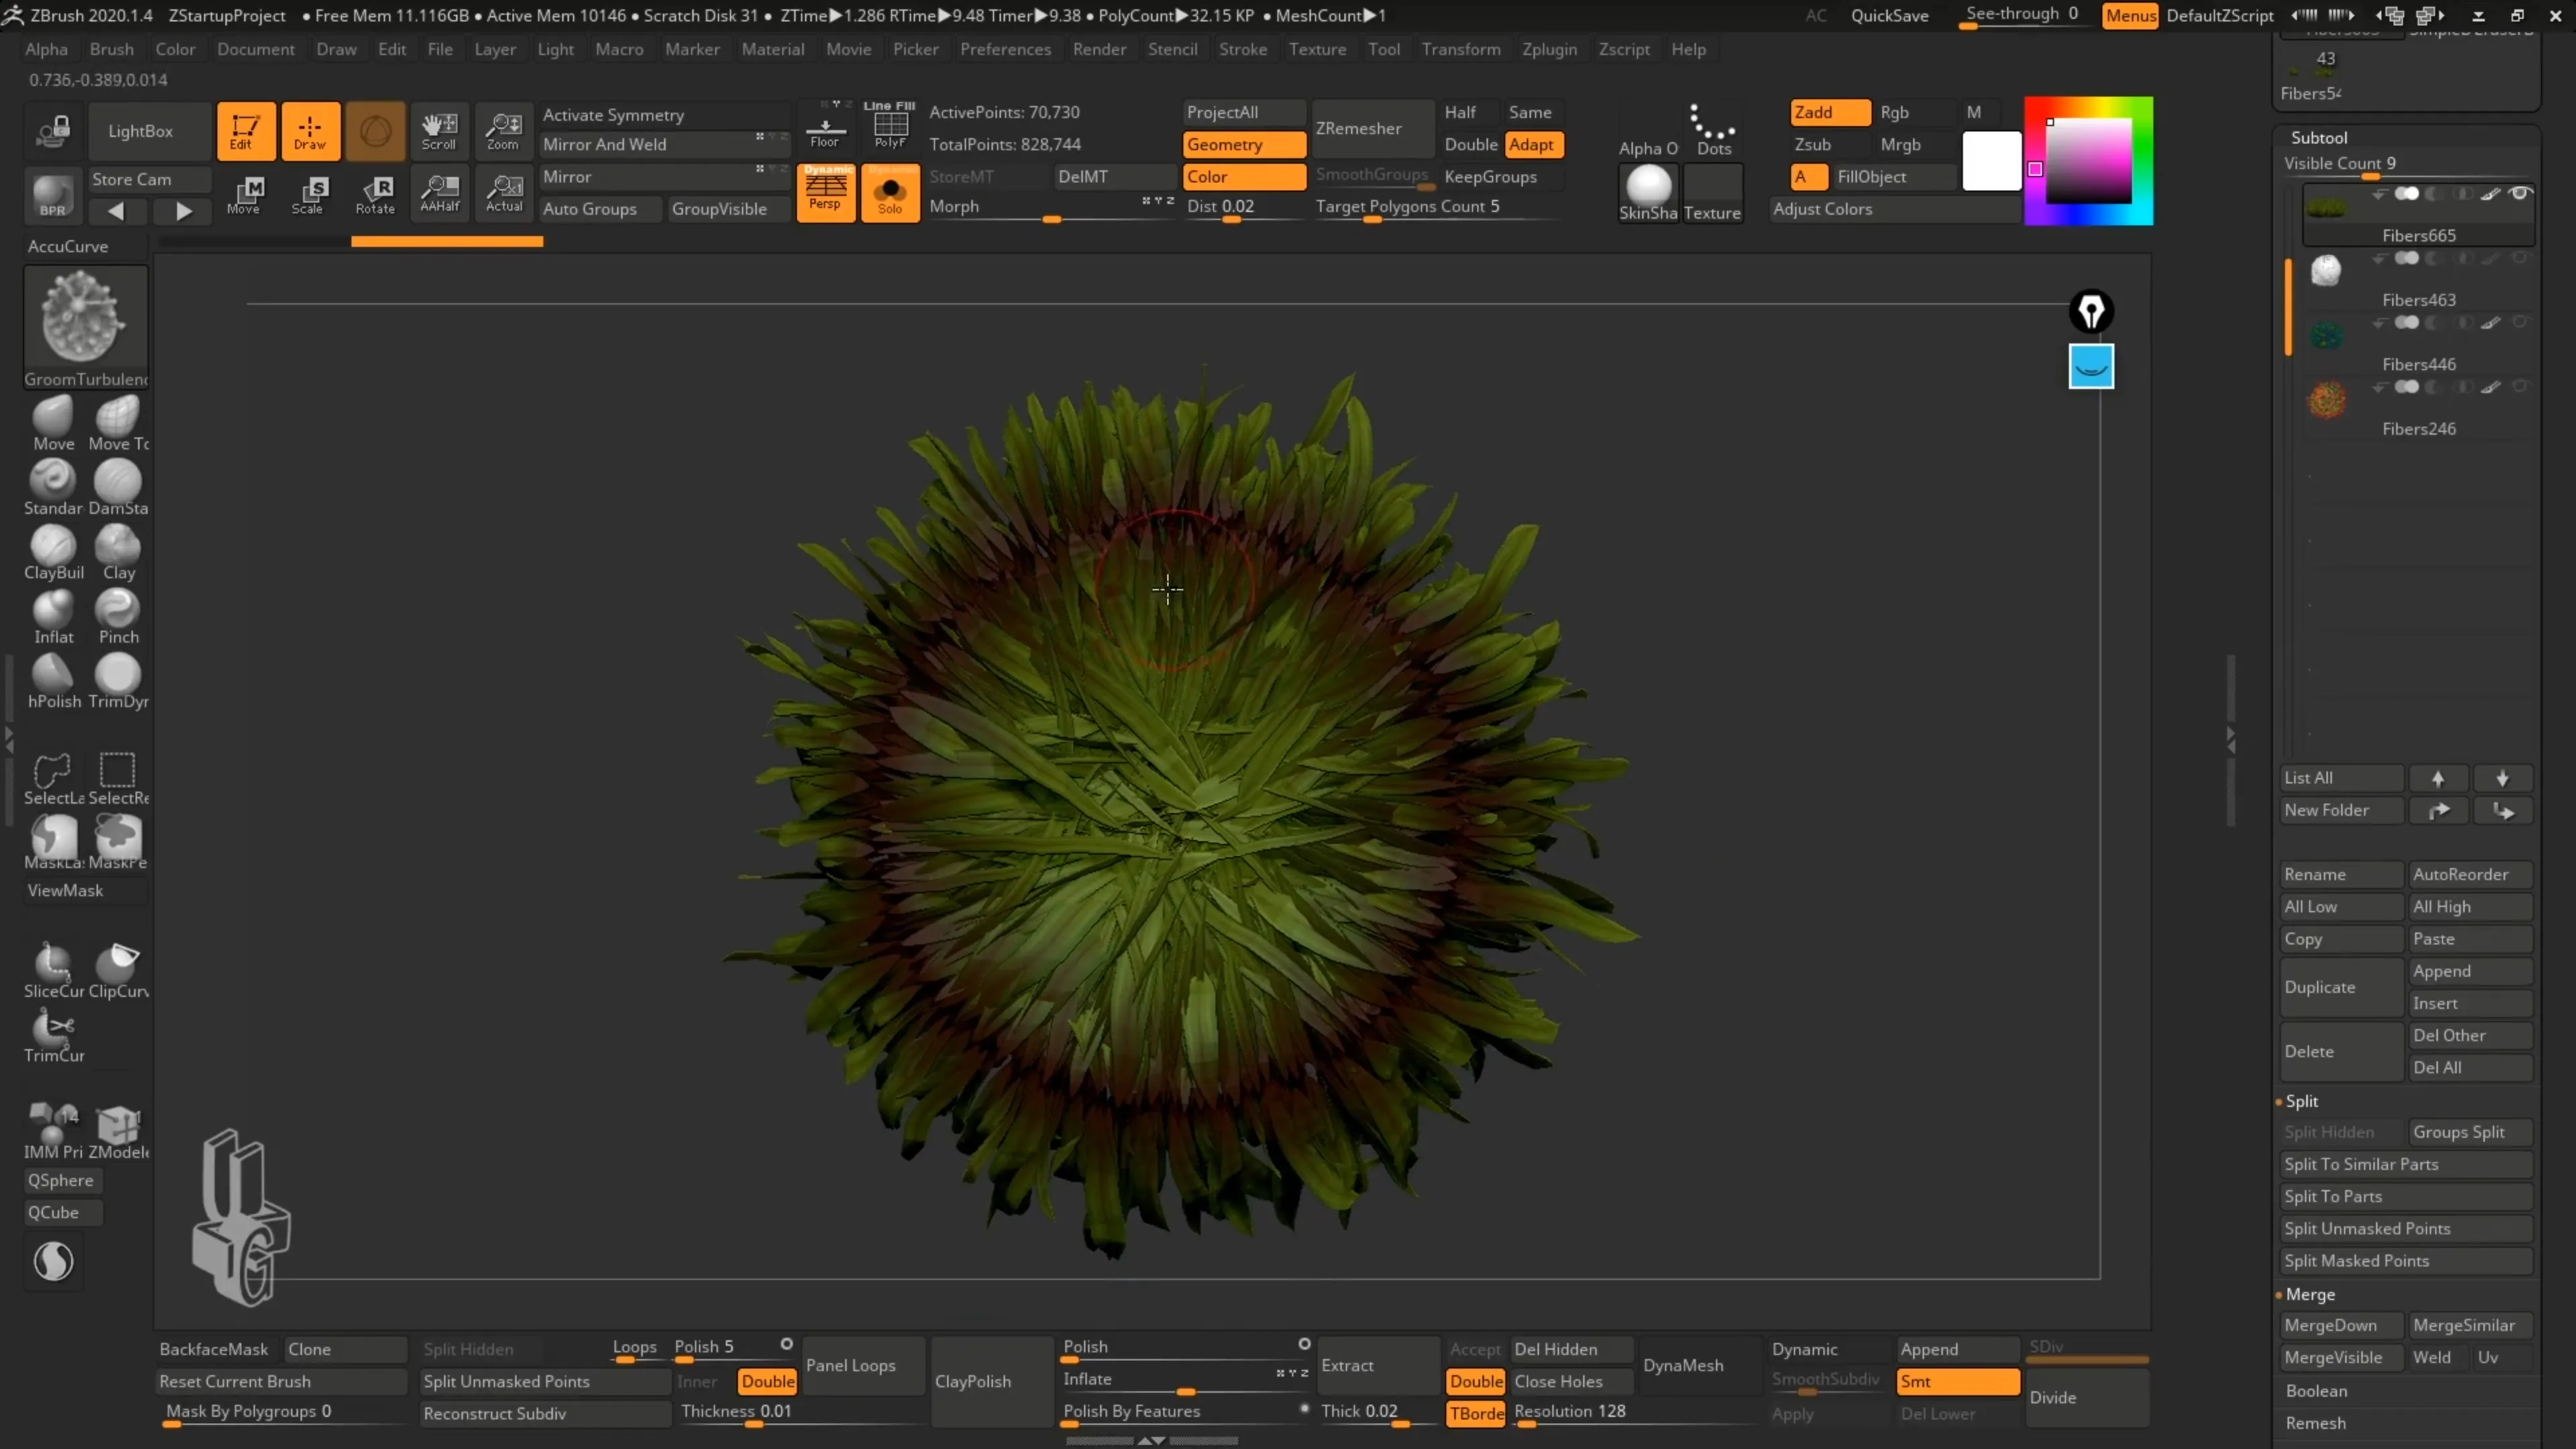Choose the Pinch brush
This screenshot has width=2576, height=1449.
point(118,617)
